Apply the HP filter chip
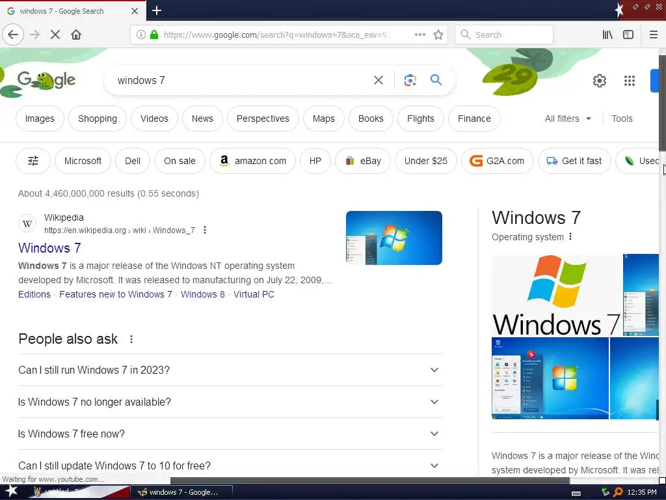 315,161
